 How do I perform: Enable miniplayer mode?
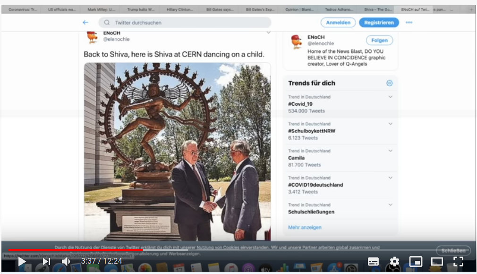pos(416,262)
